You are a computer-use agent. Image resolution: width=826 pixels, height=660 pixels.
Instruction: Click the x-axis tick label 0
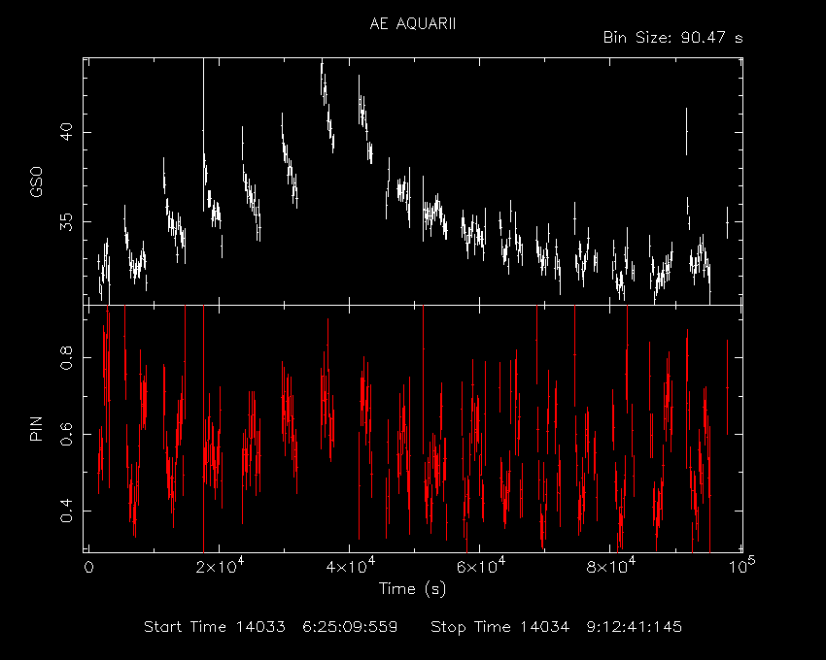[x=89, y=568]
